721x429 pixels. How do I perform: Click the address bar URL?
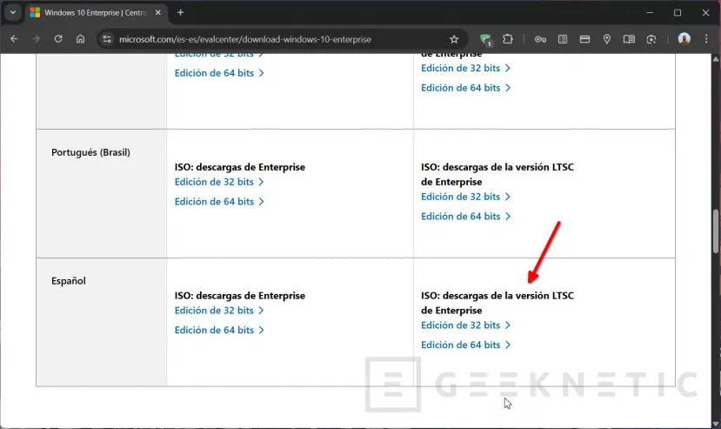pos(245,39)
